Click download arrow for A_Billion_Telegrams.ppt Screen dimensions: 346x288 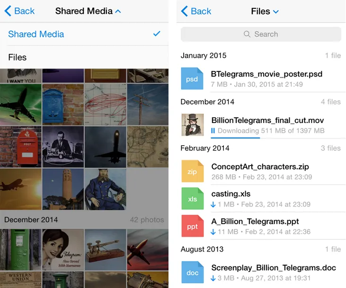213,232
